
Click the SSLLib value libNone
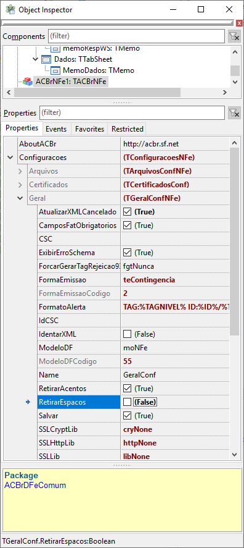(x=137, y=457)
